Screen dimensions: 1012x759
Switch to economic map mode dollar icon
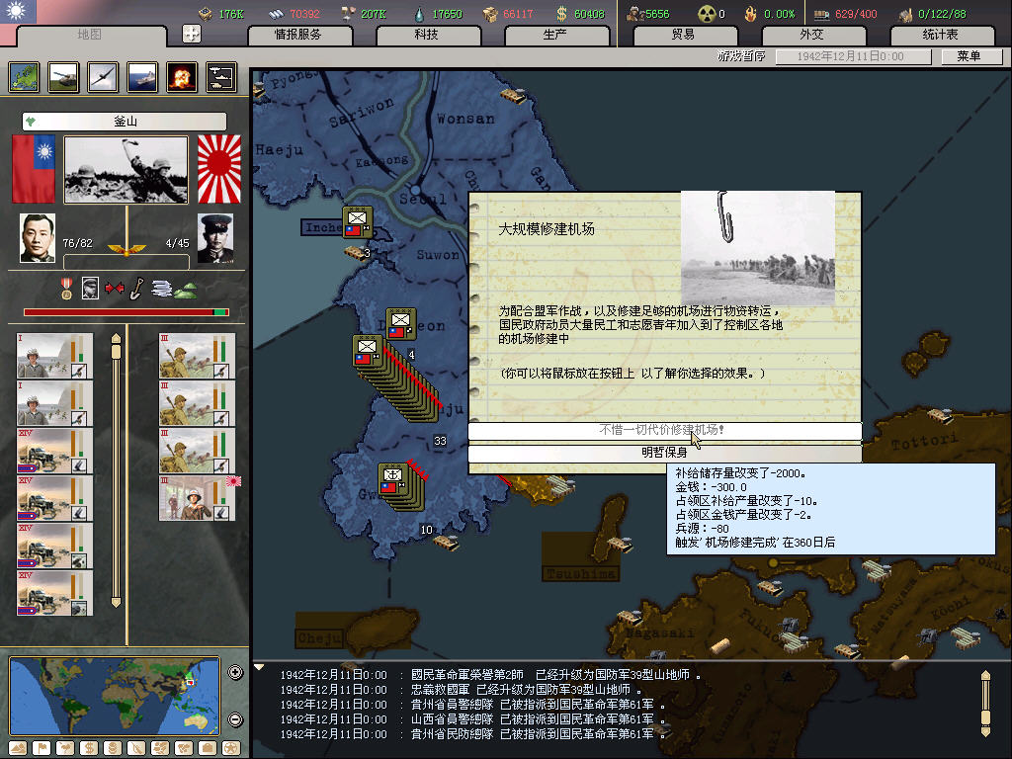[89, 748]
